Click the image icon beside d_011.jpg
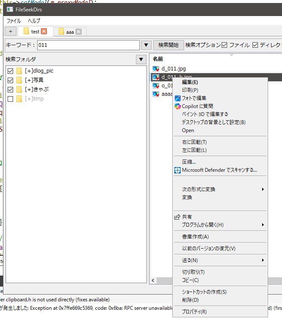The width and height of the screenshot is (282, 322). point(156,69)
